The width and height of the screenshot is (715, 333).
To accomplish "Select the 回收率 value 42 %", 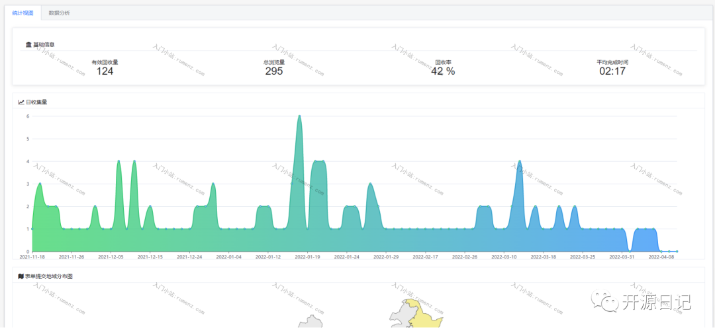I will [443, 71].
